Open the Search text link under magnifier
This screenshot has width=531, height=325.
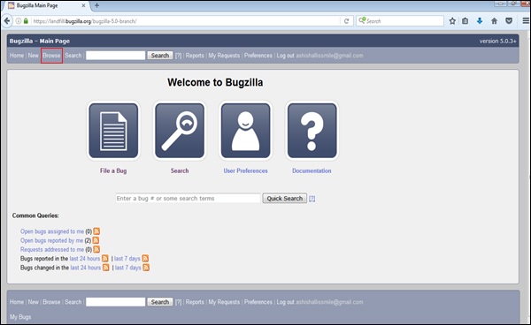tap(180, 171)
